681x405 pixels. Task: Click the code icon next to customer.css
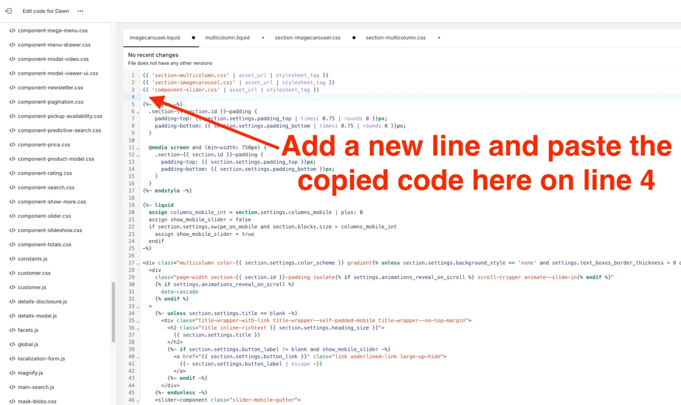point(12,273)
